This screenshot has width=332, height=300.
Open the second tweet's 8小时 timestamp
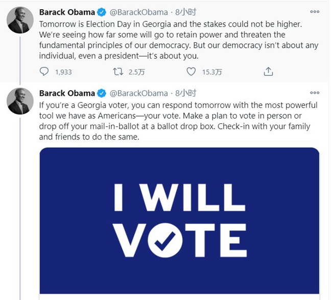[x=186, y=93]
